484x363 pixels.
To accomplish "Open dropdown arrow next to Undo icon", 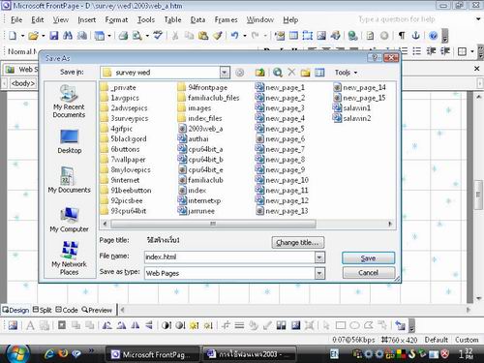I will coord(245,36).
